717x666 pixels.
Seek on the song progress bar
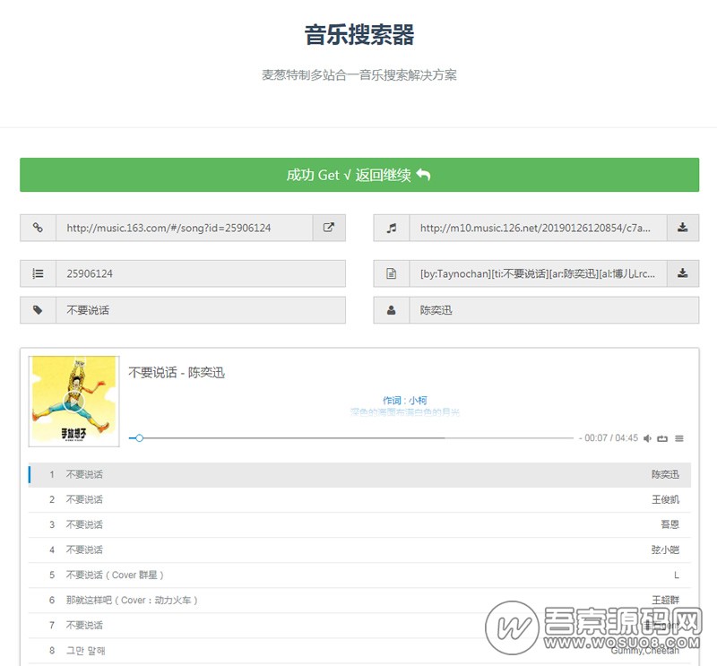(358, 438)
